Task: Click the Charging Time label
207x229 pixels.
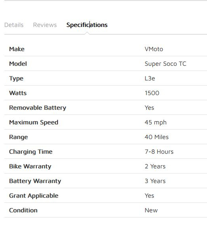Action: (x=31, y=152)
